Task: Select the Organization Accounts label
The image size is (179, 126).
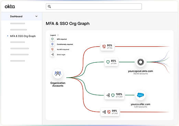Action: pyautogui.click(x=58, y=84)
